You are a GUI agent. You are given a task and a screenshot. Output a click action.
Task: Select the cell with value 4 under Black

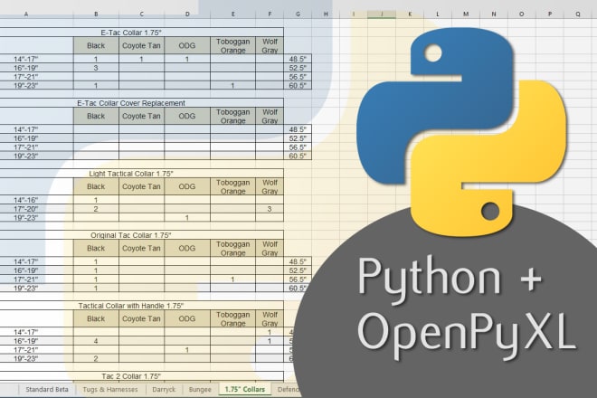click(96, 341)
